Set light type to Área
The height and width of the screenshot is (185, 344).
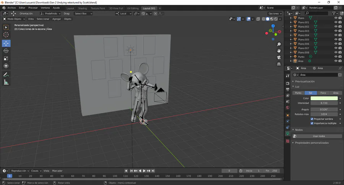[x=336, y=93]
